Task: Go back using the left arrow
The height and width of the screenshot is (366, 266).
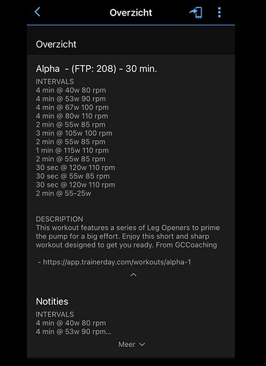Action: 37,12
